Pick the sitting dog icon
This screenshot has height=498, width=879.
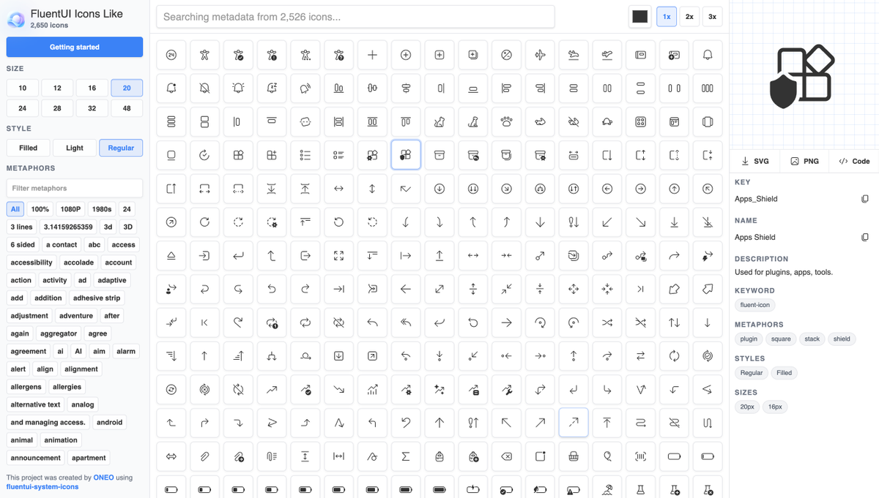(x=473, y=121)
